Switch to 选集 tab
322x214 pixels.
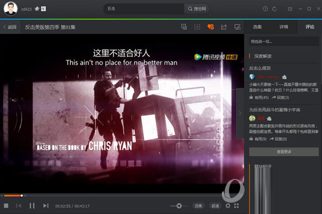257,27
